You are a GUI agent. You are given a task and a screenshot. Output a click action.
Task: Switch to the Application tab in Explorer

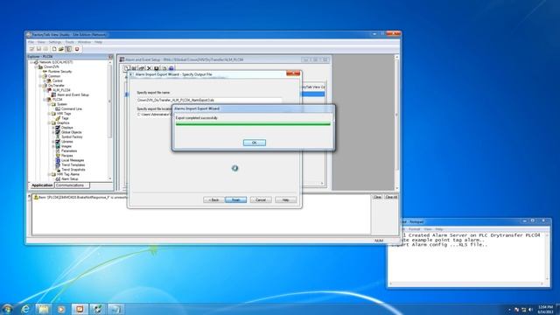click(42, 185)
